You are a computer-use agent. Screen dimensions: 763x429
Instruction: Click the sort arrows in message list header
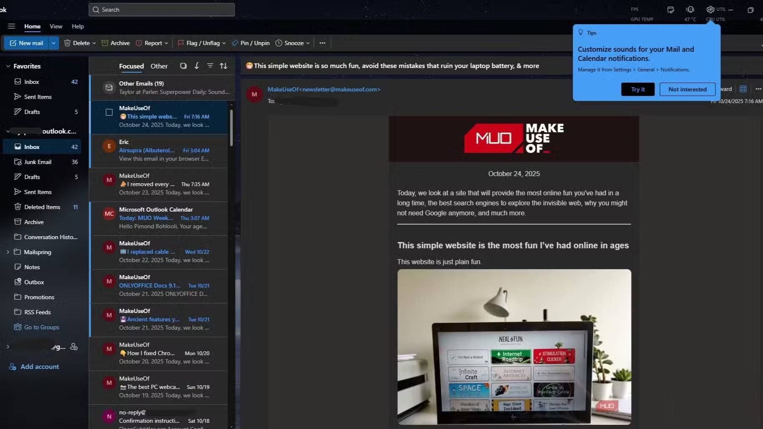224,66
